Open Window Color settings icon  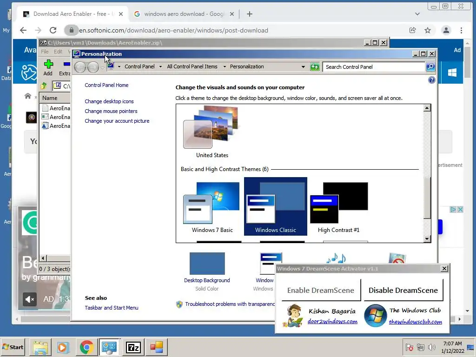tap(270, 263)
